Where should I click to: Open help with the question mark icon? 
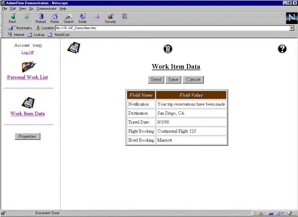pos(282,48)
